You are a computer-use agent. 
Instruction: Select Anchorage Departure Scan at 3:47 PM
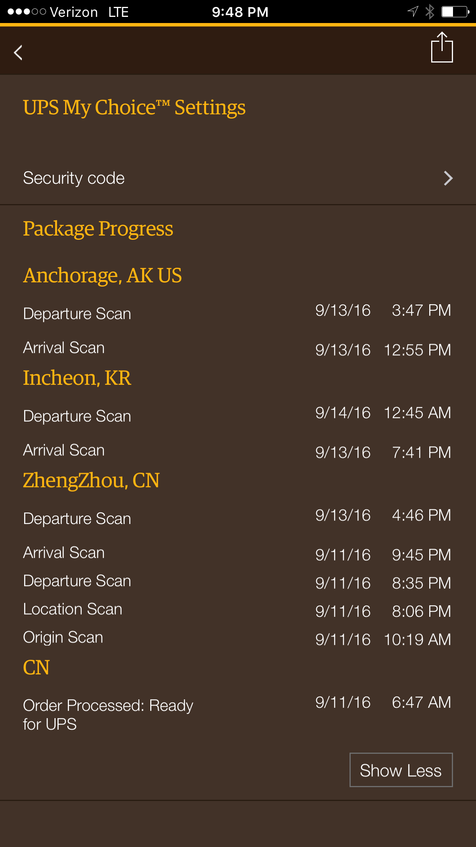click(238, 312)
